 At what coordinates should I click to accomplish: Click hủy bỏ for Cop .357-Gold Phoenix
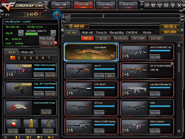tap(50, 94)
